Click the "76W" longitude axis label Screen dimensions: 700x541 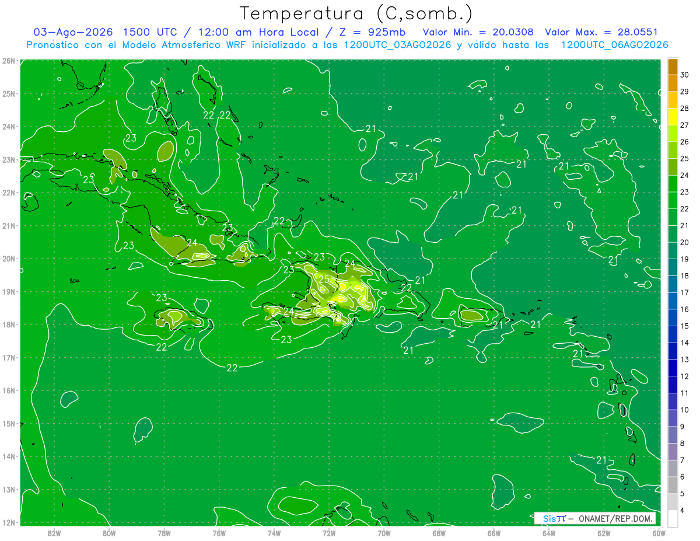pyautogui.click(x=219, y=532)
